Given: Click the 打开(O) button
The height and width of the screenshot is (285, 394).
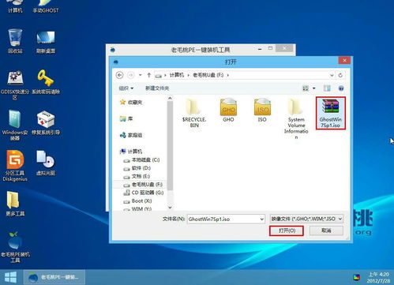Looking at the screenshot, I should [x=287, y=231].
